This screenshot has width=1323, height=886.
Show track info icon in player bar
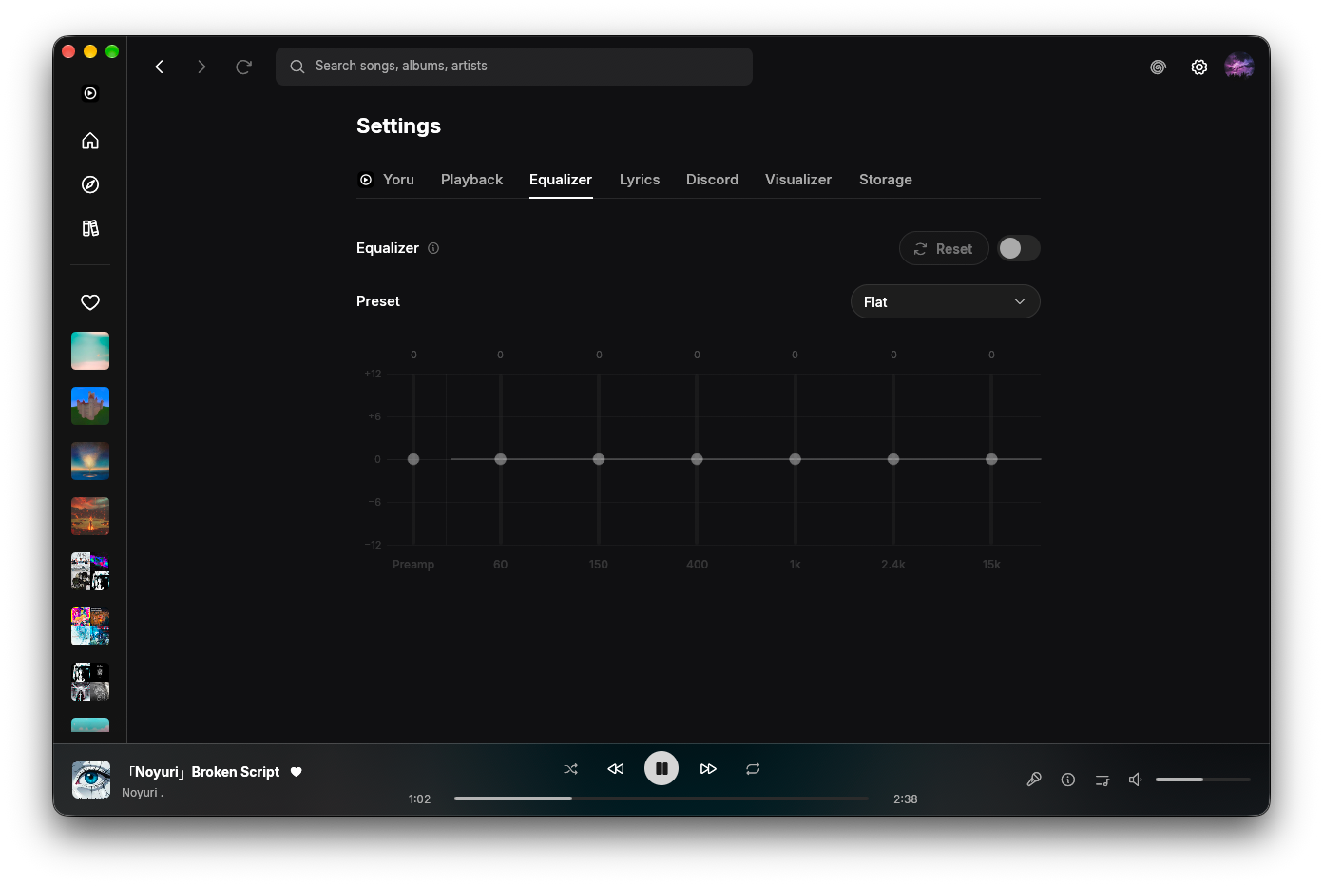[1068, 780]
